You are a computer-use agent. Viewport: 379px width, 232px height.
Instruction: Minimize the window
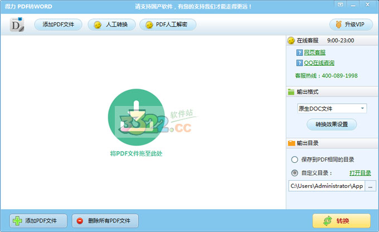(353, 4)
